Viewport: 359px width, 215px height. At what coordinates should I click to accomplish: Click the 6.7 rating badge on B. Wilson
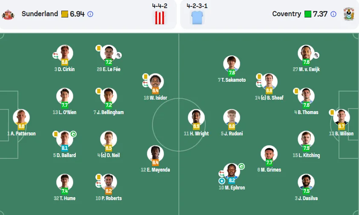pos(342,126)
